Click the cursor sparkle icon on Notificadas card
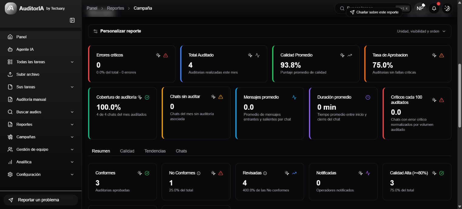 point(361,173)
